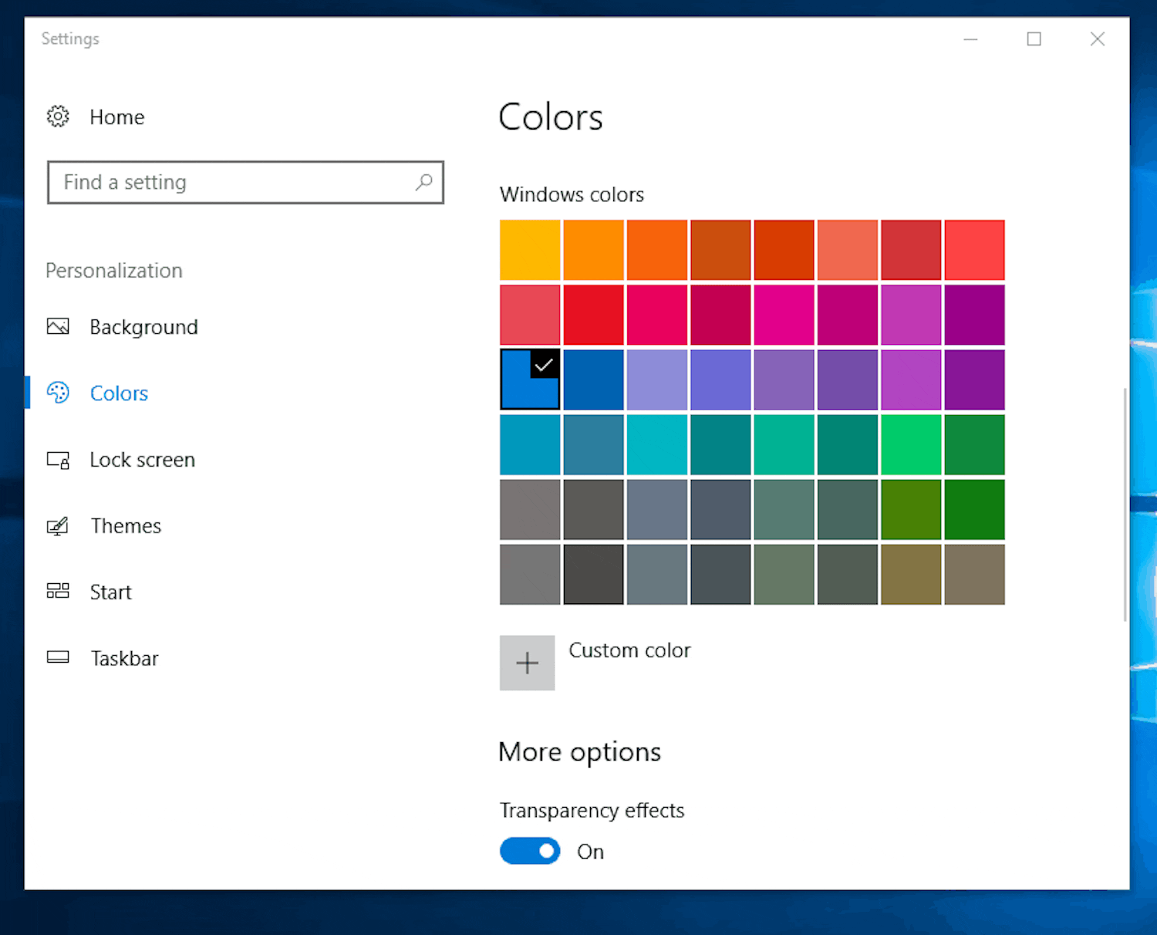Click the Start tiles icon in sidebar
This screenshot has height=935, width=1157.
[x=58, y=591]
